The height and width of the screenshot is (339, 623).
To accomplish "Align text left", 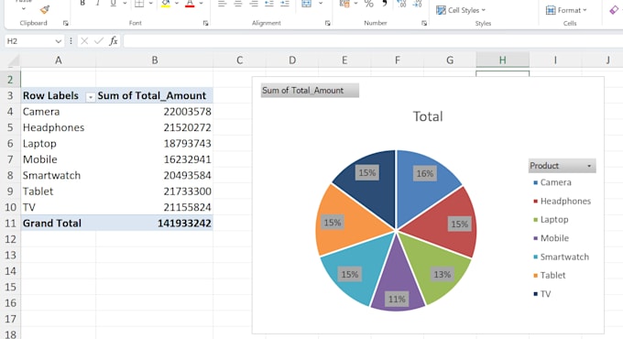I will pos(222,4).
